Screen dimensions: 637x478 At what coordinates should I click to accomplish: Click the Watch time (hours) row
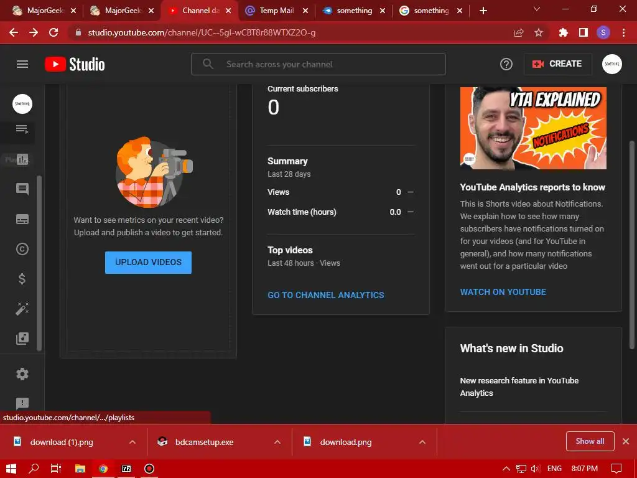pos(340,212)
